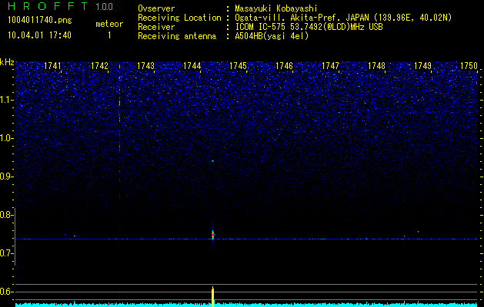Screen dimensions: 484x307
Task: Click the receiver text ICOM IC-575
Action: point(260,27)
